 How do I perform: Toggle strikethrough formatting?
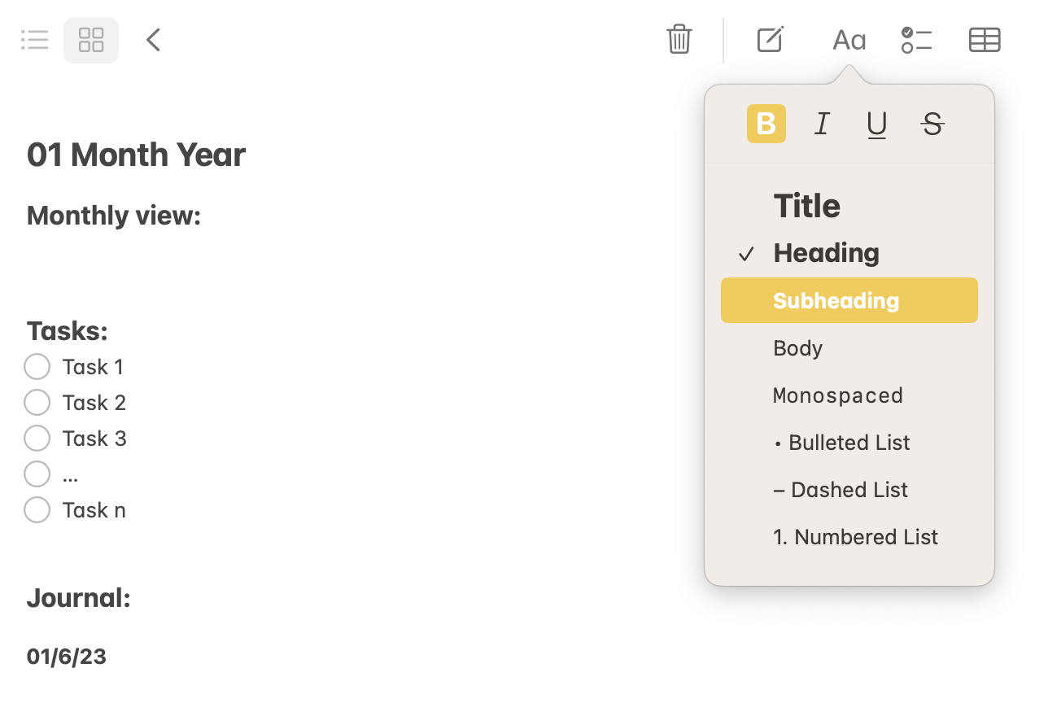coord(932,124)
